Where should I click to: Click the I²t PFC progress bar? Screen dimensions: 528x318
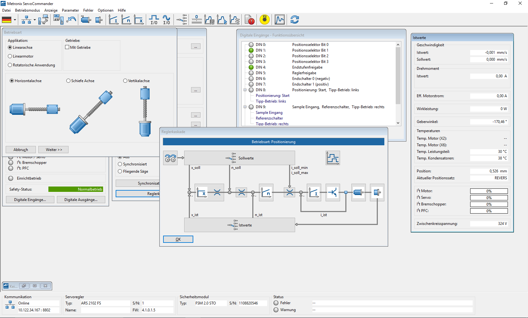pos(489,211)
